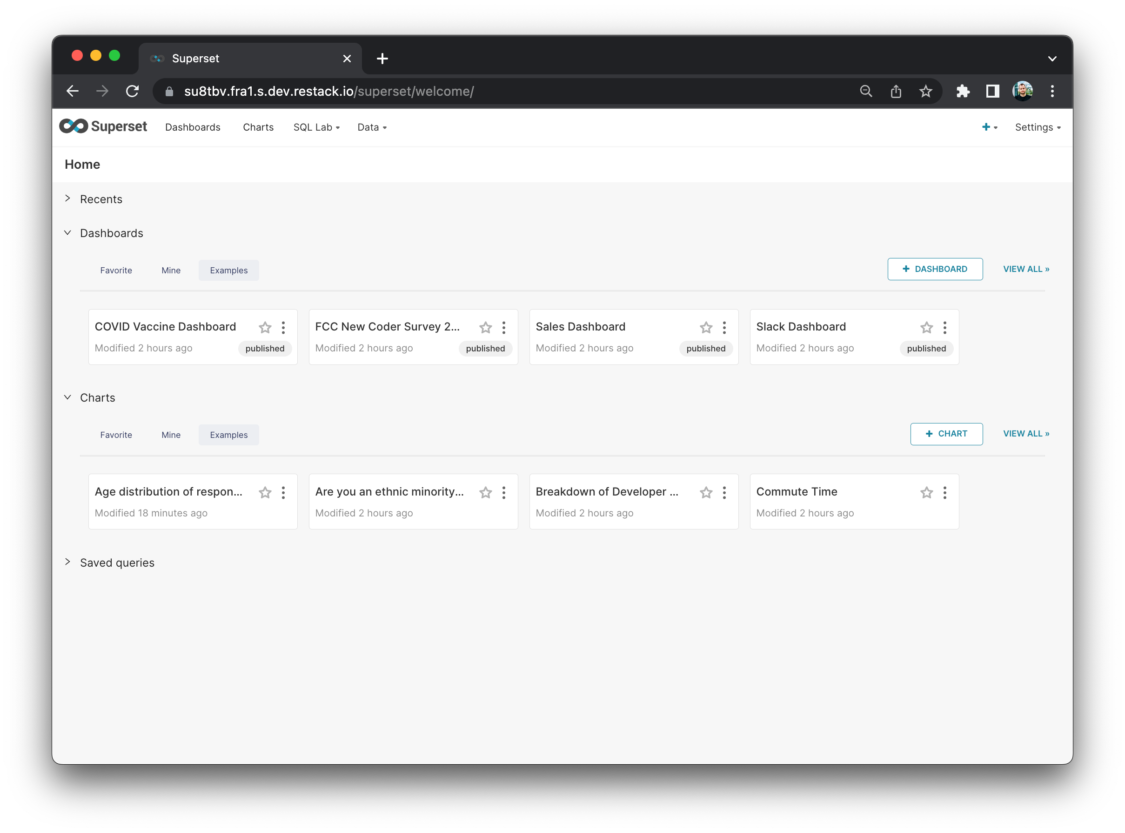Click the browser extensions puzzle icon

click(963, 91)
